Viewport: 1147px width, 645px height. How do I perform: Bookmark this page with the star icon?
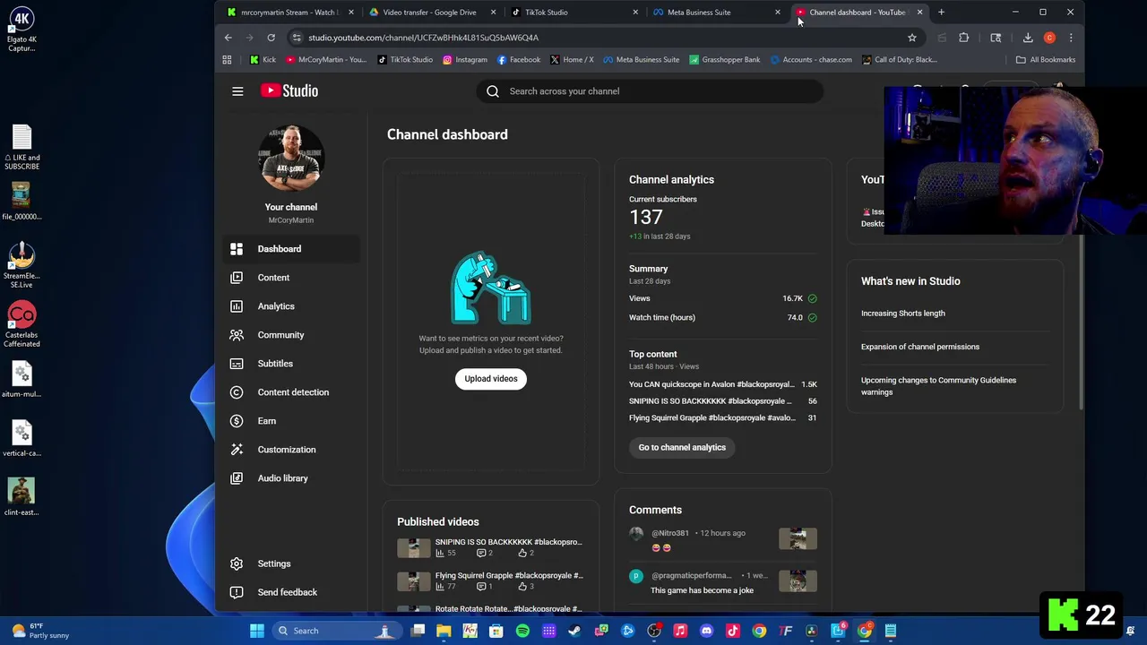point(912,38)
